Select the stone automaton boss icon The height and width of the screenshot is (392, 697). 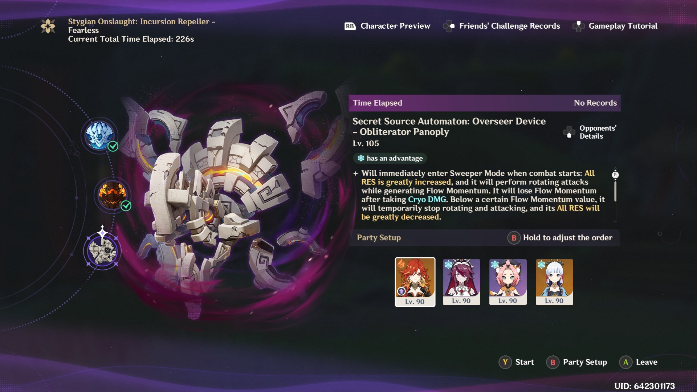point(102,250)
